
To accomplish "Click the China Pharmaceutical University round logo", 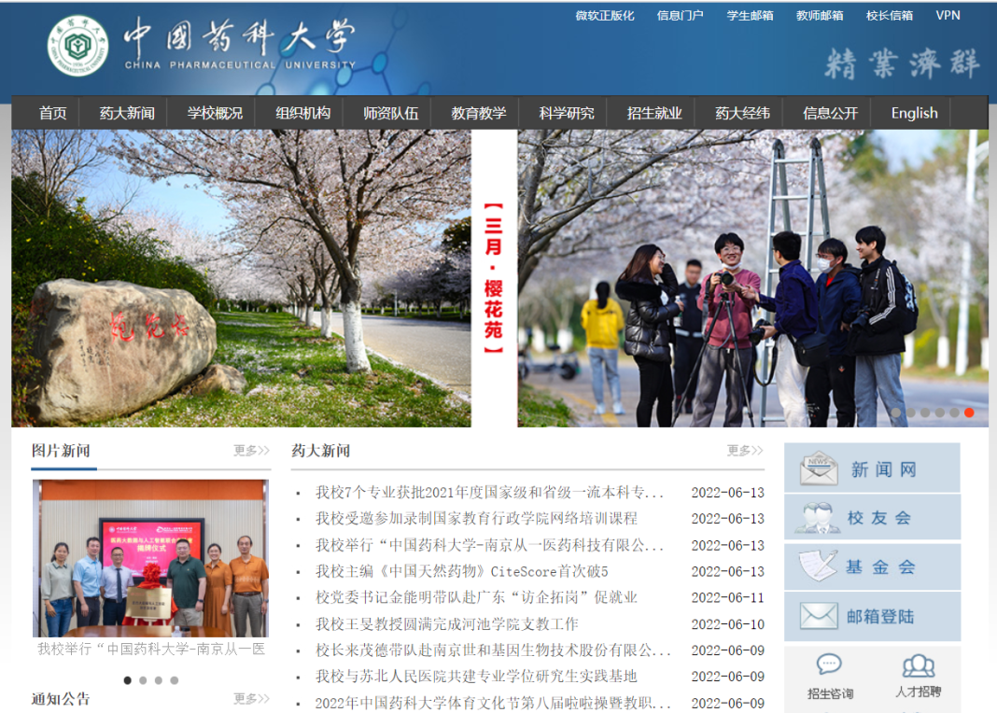I will coord(77,46).
